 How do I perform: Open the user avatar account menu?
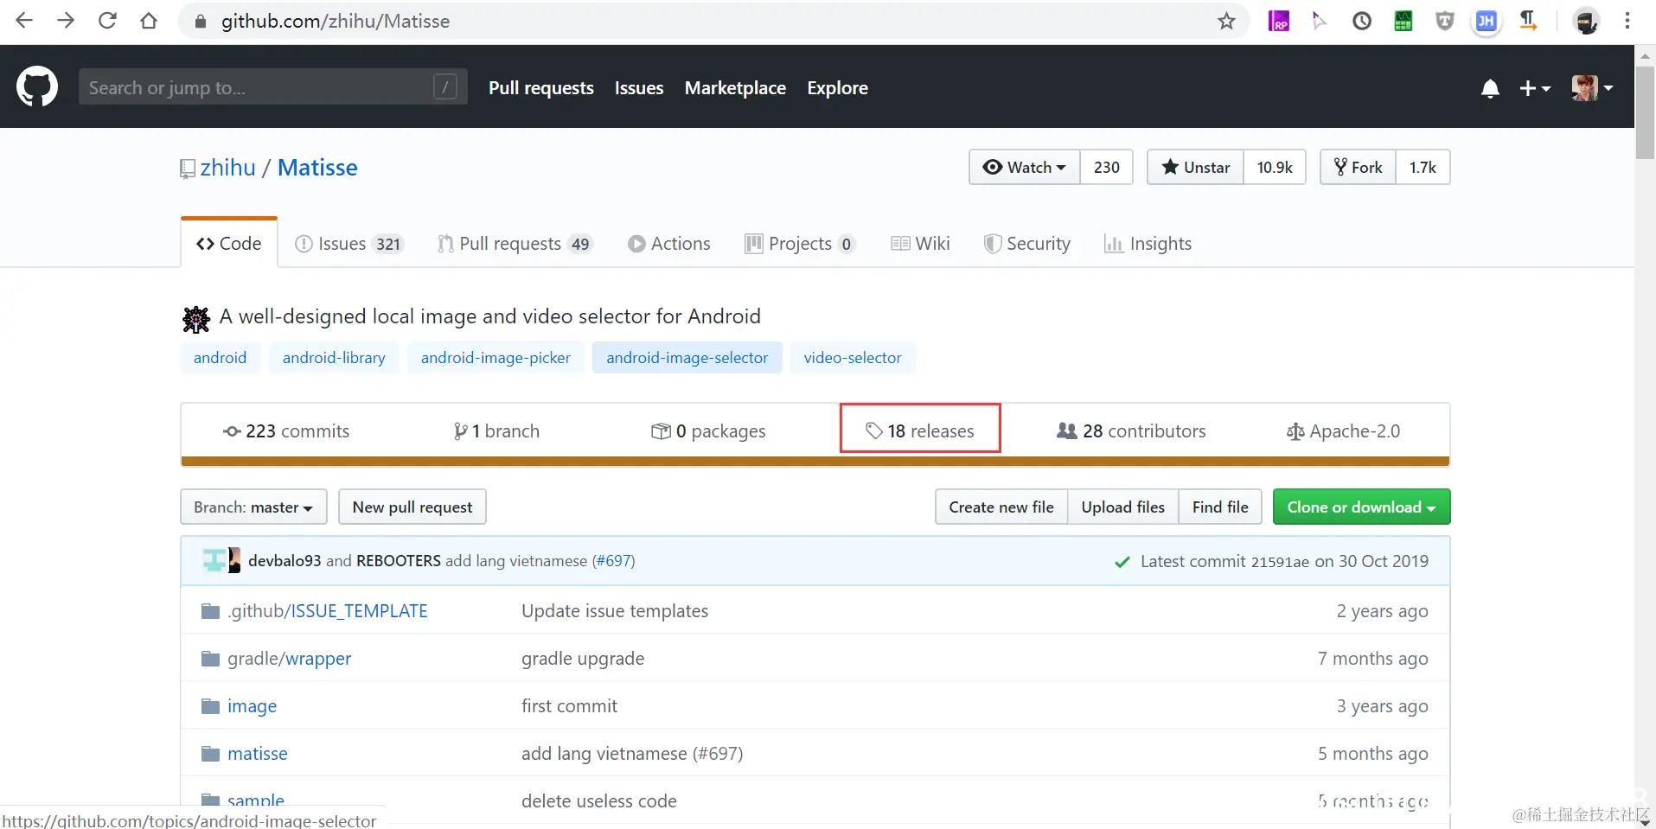1592,87
